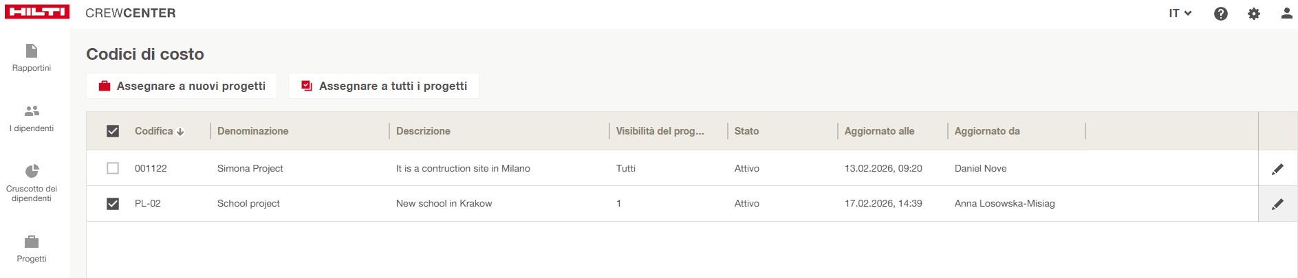Click Assegnare a nuovi progetti button

(182, 86)
